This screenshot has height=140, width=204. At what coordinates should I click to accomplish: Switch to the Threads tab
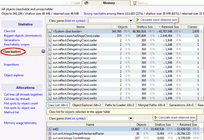tap(72, 3)
